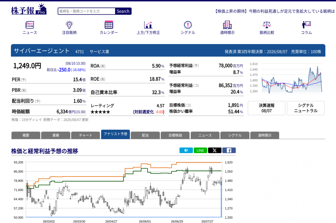The image size is (336, 223).
Task: Click the 売買単位:100株 text
Action: coord(306,52)
